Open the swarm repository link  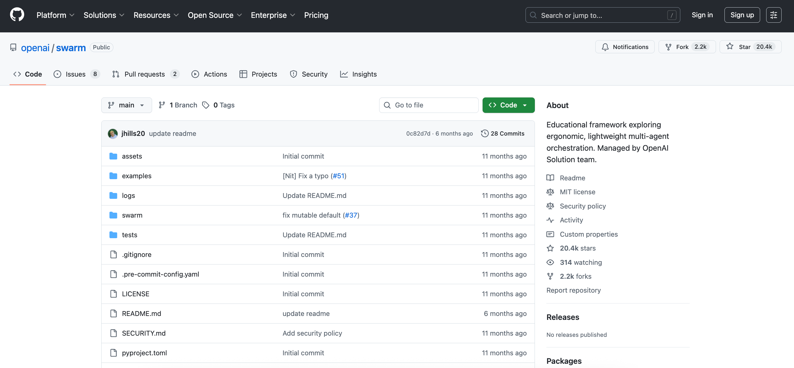point(71,48)
